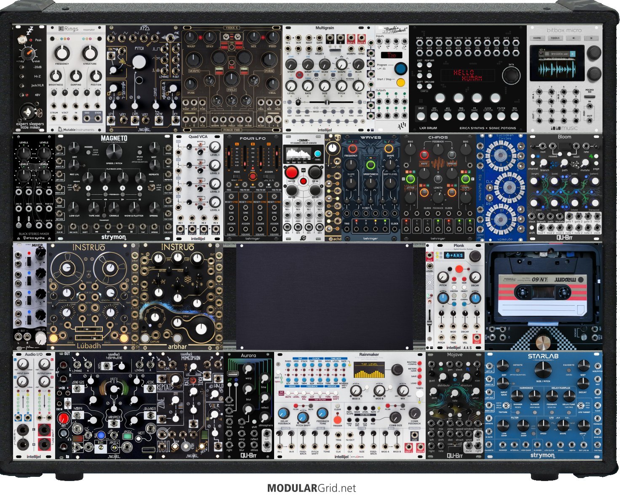Click the Multigrain START knob
The image size is (624, 497).
tap(291, 64)
